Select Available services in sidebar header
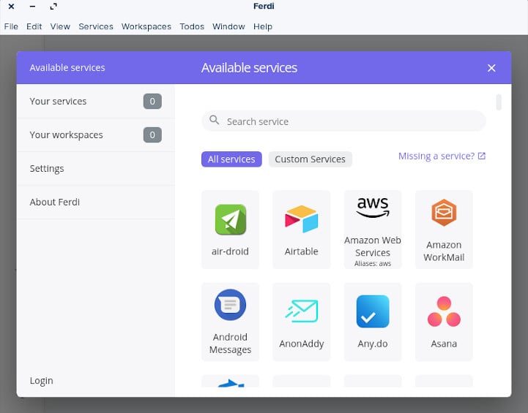This screenshot has height=413, width=528. click(67, 67)
